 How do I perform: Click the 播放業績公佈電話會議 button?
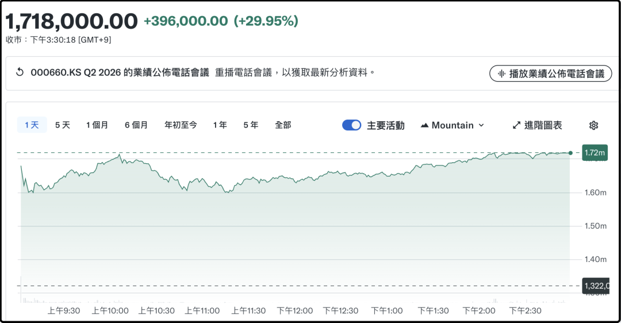[x=550, y=74]
